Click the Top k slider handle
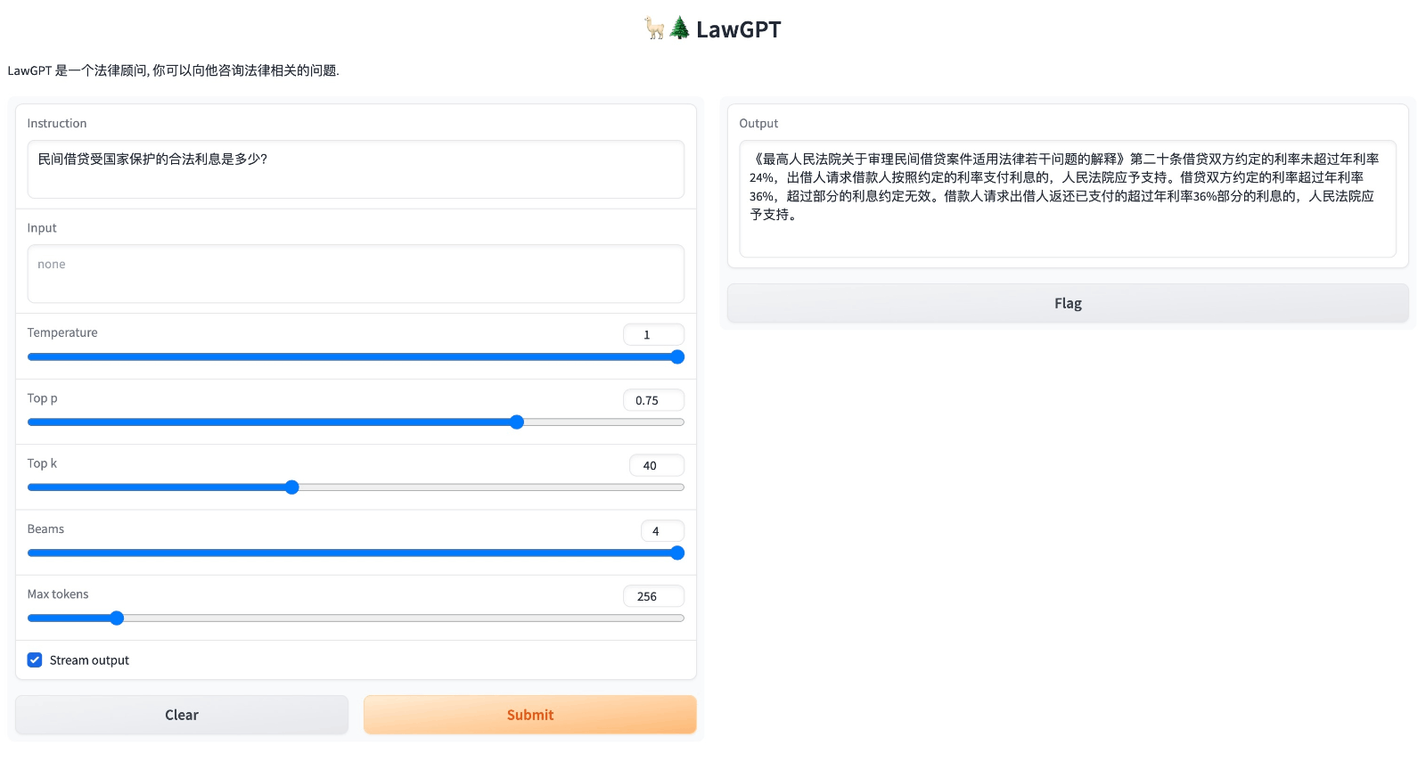This screenshot has width=1426, height=770. tap(291, 487)
